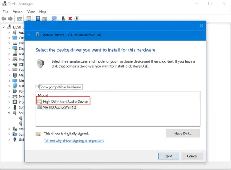The height and width of the screenshot is (170, 231).
Task: Click the Properties toolbar icon
Action: tap(29, 19)
